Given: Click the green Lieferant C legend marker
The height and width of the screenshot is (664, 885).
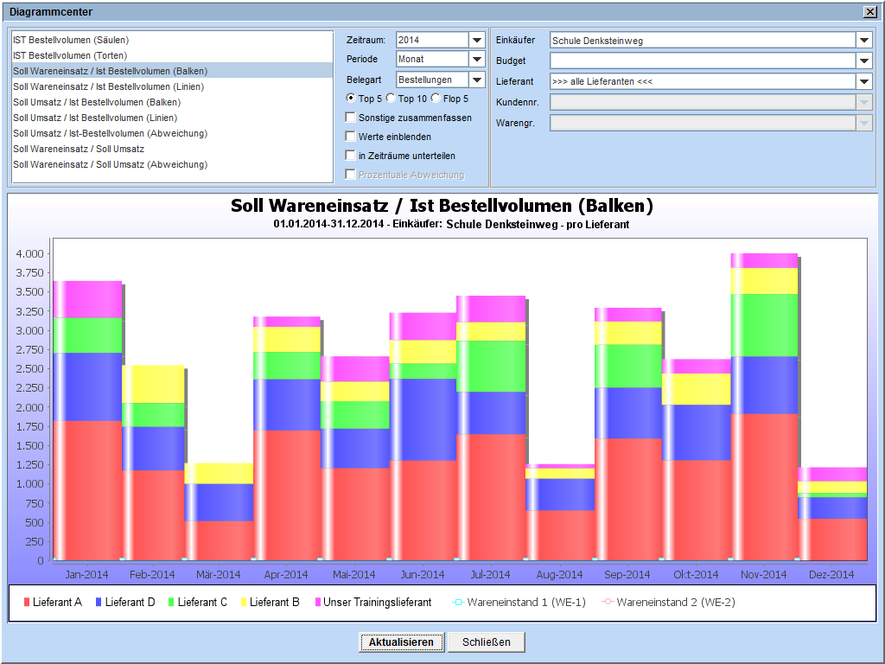Looking at the screenshot, I should [171, 602].
